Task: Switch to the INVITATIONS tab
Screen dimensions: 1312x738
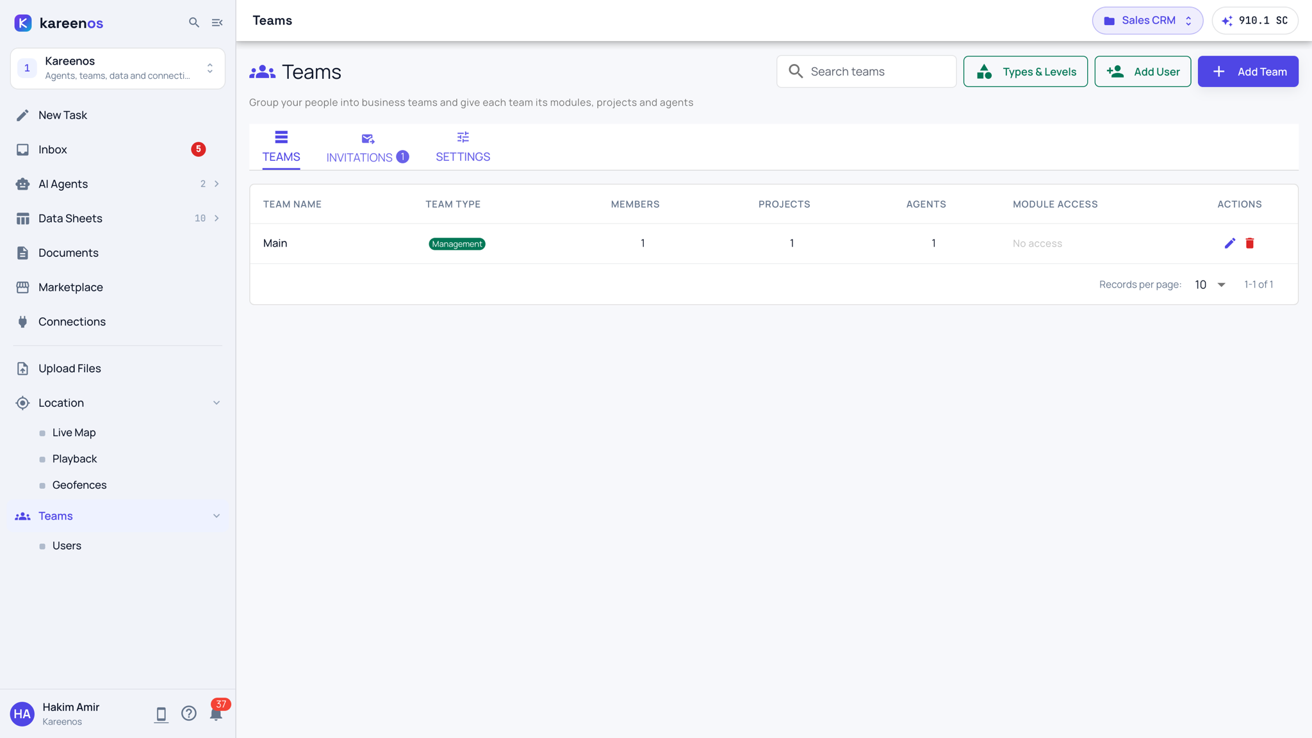Action: tap(368, 148)
